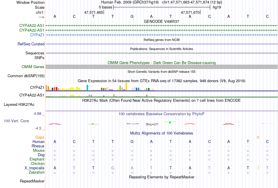This screenshot has height=188, width=278.
Task: Open Publications: Sequences in Scientific Articles title
Action: pos(162,49)
